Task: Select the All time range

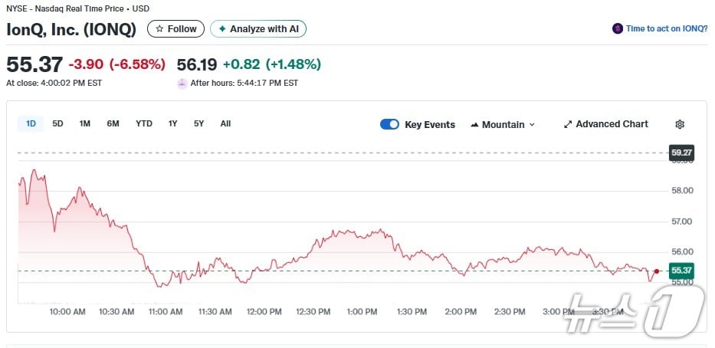Action: 225,123
